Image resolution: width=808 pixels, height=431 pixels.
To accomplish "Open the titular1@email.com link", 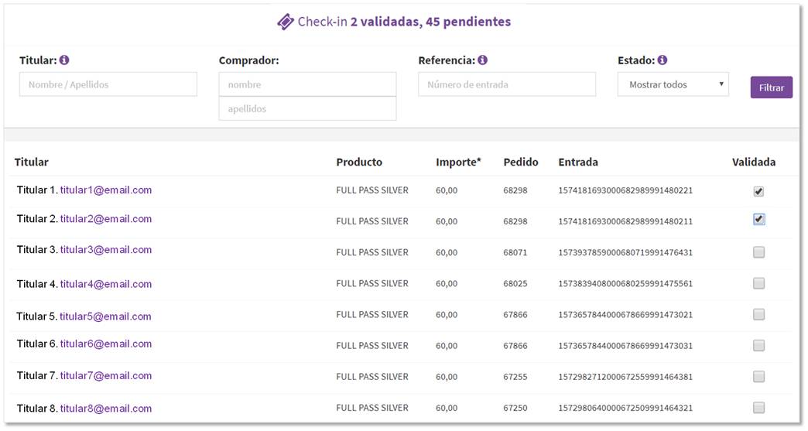I will [106, 190].
